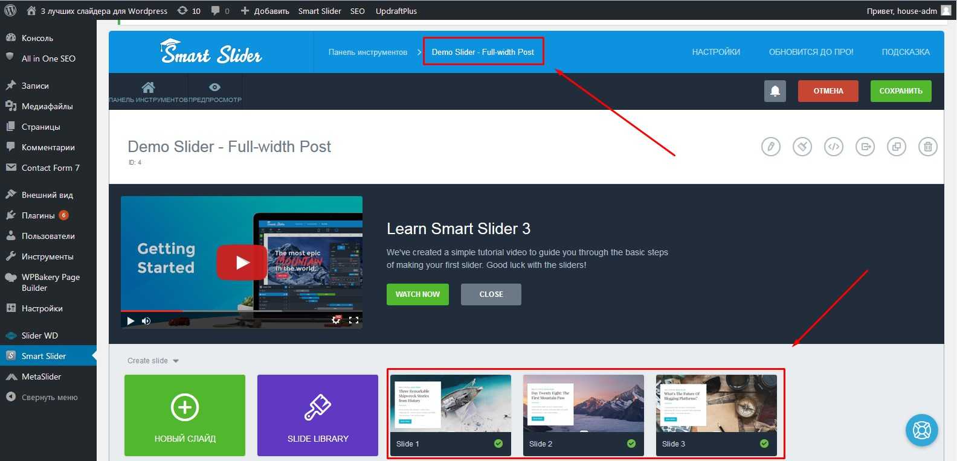Screen dimensions: 957x461
Task: Click the duplicate slider icon
Action: (897, 147)
